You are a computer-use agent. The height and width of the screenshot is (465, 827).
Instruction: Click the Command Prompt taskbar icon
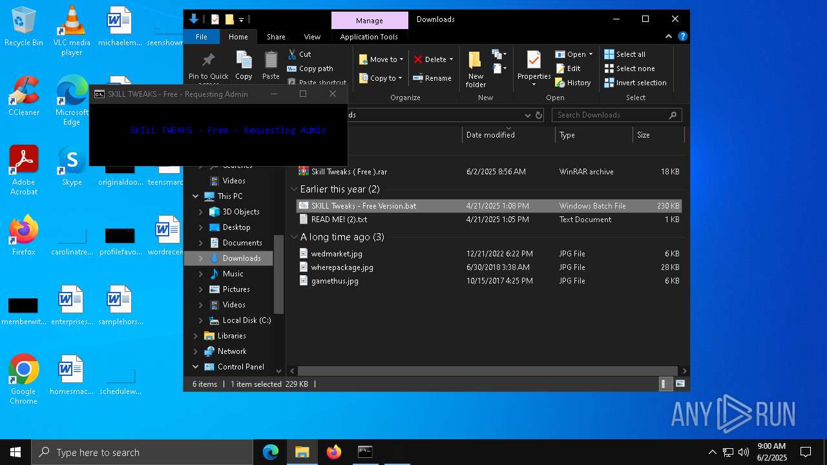coord(365,452)
